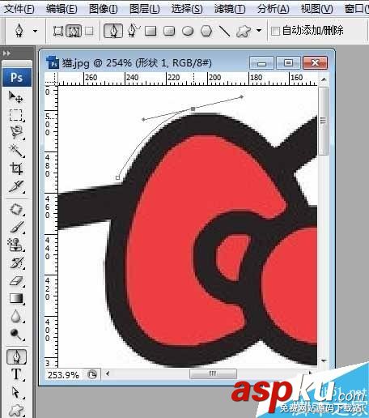Image resolution: width=369 pixels, height=418 pixels.
Task: Click the horizontal scrollbar left arrow
Action: pyautogui.click(x=108, y=373)
